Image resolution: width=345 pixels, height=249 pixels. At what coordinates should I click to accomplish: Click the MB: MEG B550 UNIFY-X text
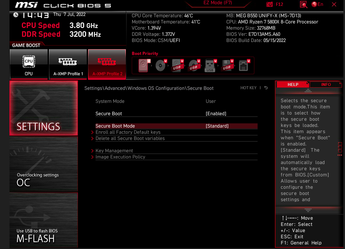click(263, 16)
